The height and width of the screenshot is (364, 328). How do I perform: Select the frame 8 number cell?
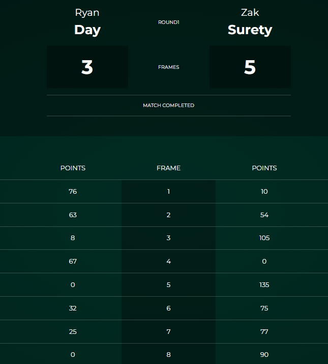[x=168, y=355]
